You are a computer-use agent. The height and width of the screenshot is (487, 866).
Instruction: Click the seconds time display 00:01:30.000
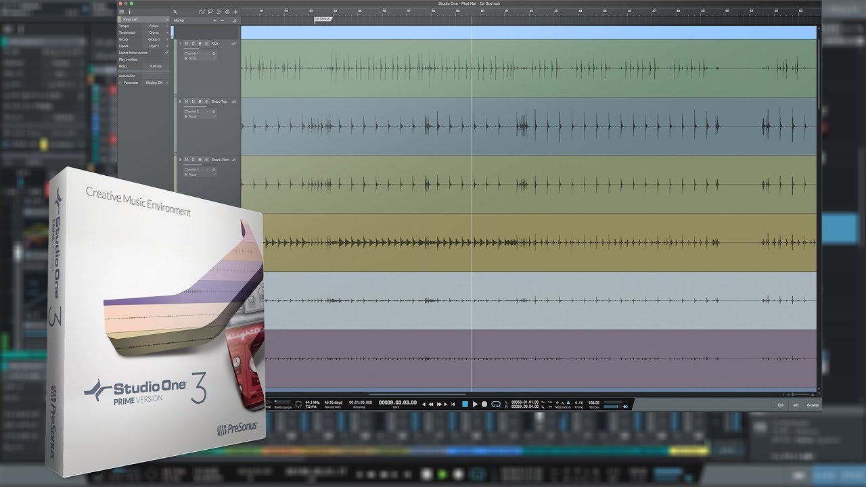[x=361, y=402]
